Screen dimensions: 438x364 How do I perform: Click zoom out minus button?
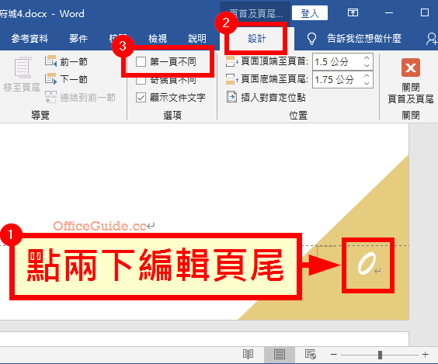[x=333, y=355]
